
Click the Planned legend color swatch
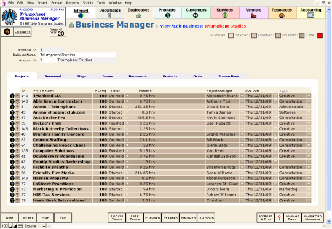click(x=231, y=36)
